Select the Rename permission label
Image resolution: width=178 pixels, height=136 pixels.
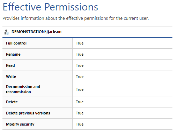13,54
